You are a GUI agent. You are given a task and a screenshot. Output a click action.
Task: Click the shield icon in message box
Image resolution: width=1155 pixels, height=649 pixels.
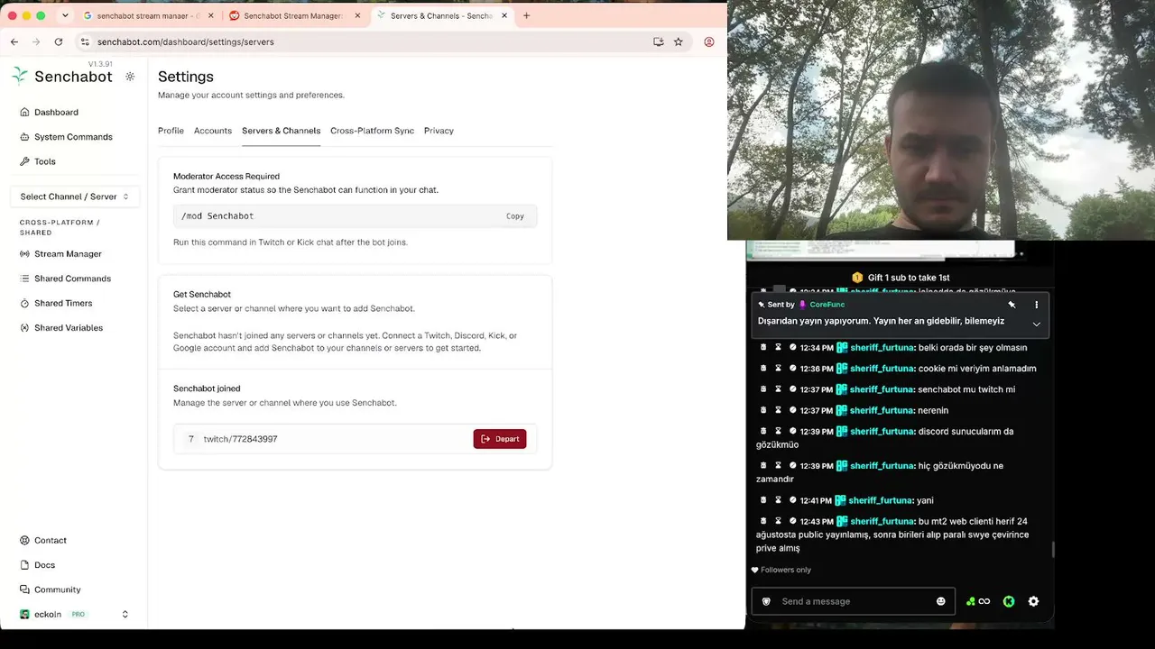click(766, 601)
